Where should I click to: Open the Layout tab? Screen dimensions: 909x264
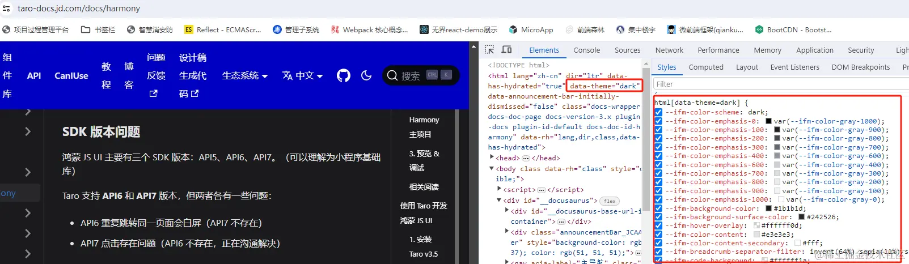[x=747, y=67]
